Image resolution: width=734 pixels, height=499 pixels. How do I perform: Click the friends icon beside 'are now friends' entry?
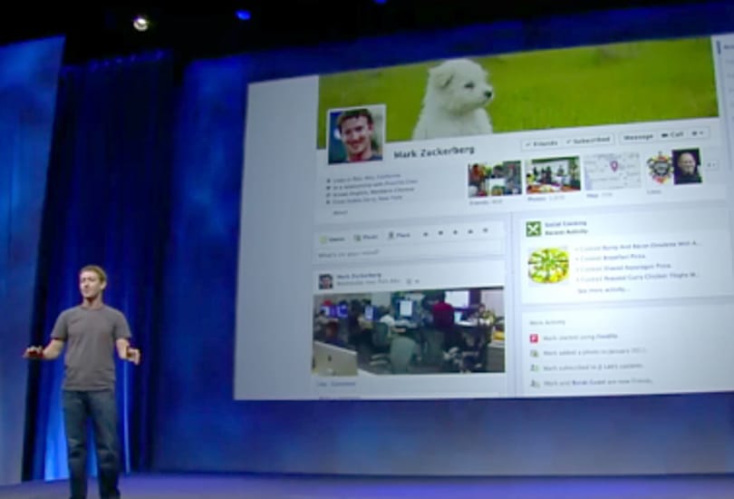pos(534,384)
